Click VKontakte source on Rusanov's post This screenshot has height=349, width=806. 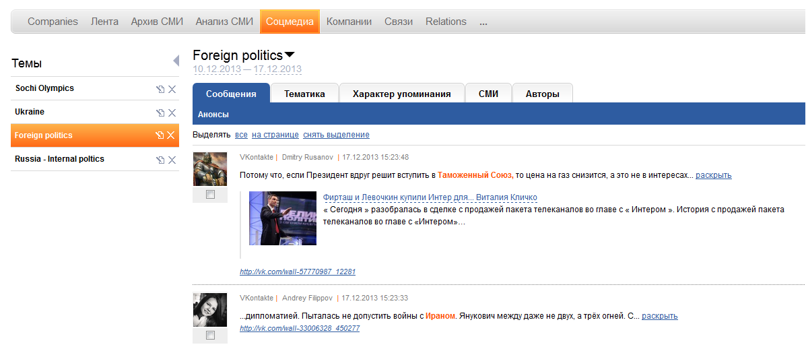pyautogui.click(x=257, y=157)
